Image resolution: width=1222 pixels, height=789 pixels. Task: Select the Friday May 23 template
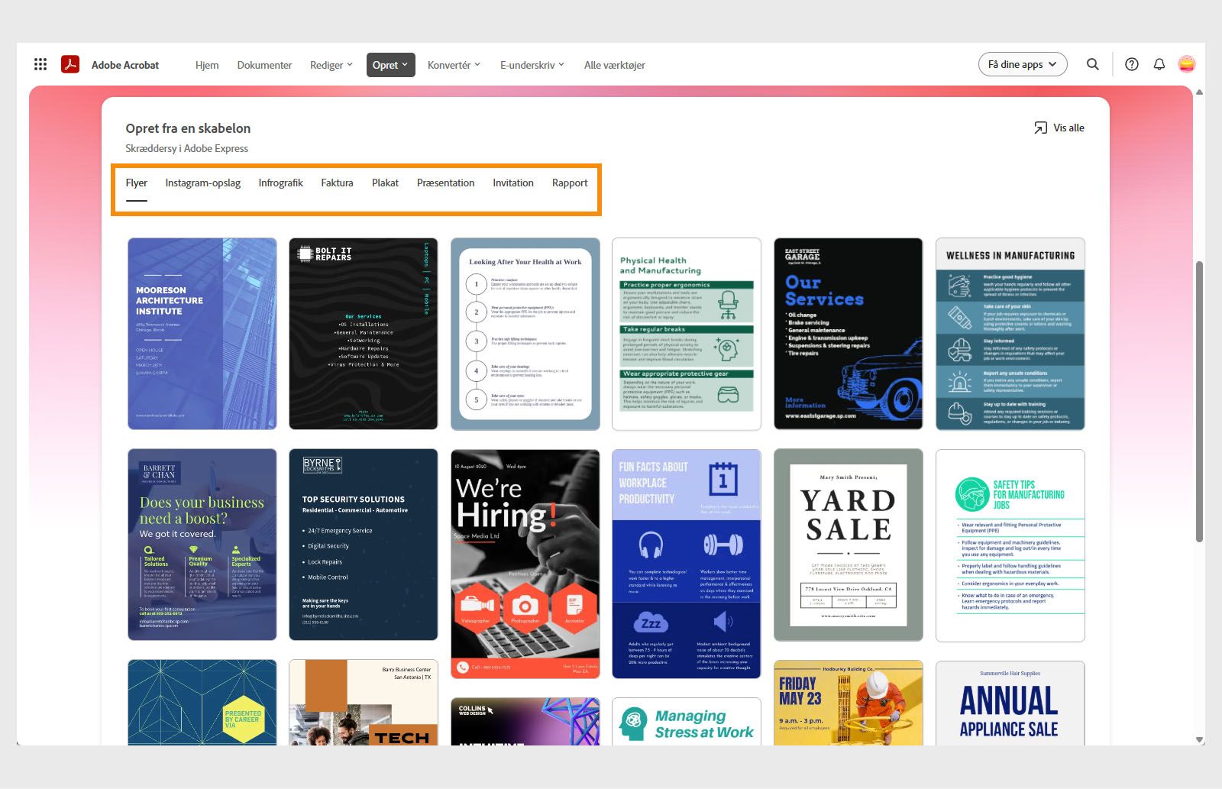click(x=849, y=703)
